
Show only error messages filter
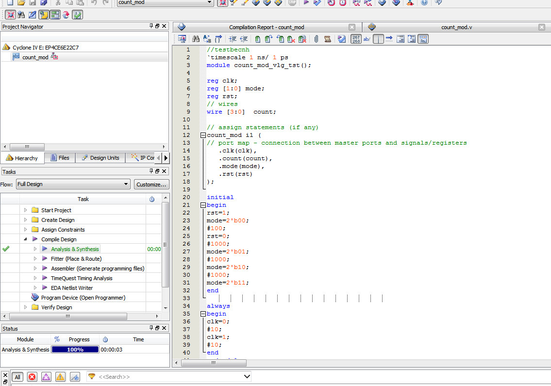pyautogui.click(x=32, y=377)
